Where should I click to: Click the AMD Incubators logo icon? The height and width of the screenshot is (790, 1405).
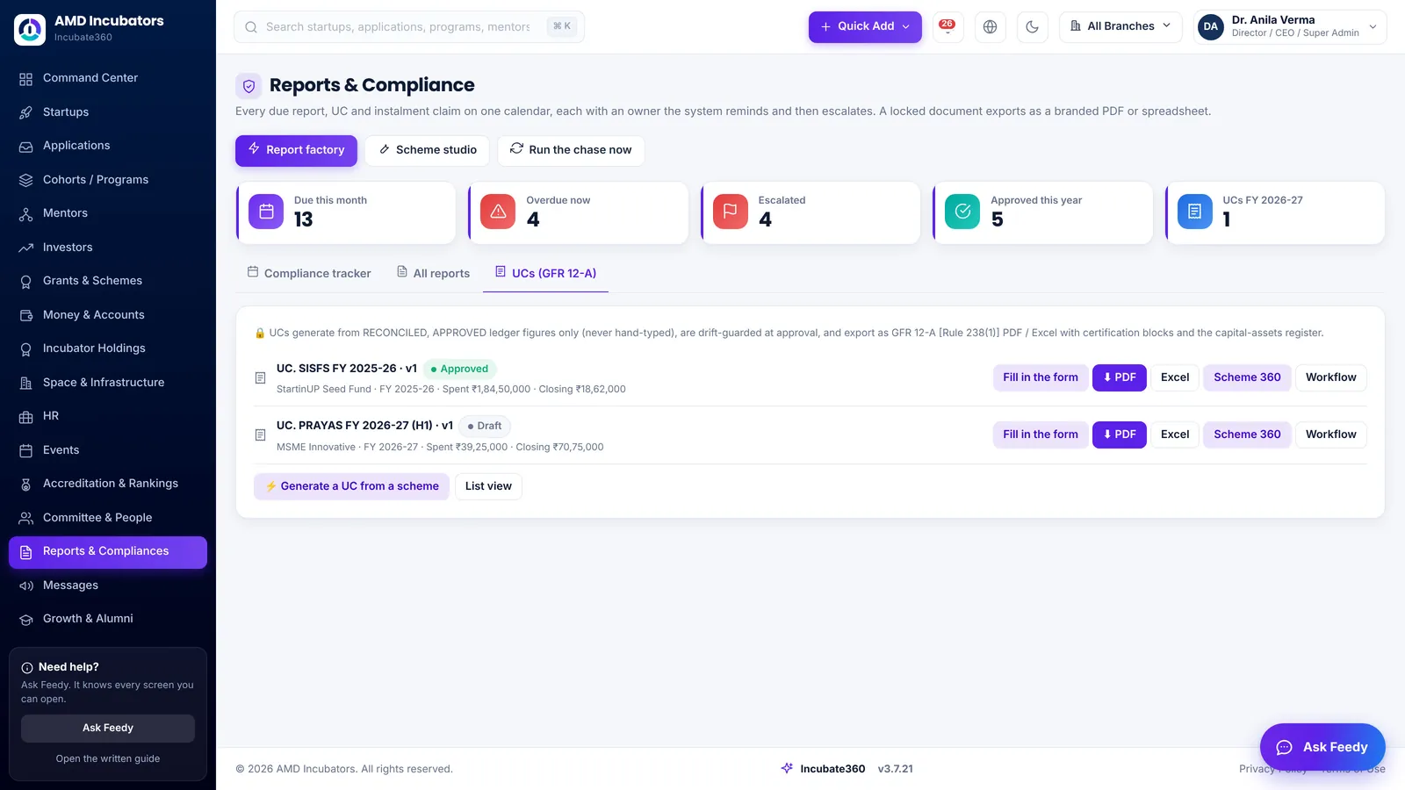[30, 29]
